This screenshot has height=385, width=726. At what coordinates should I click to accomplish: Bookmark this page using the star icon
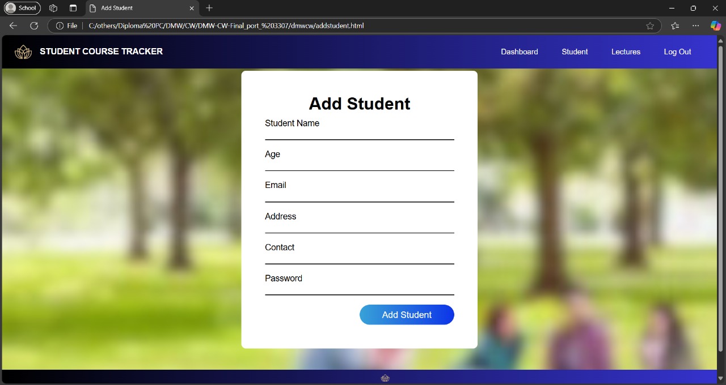point(650,26)
